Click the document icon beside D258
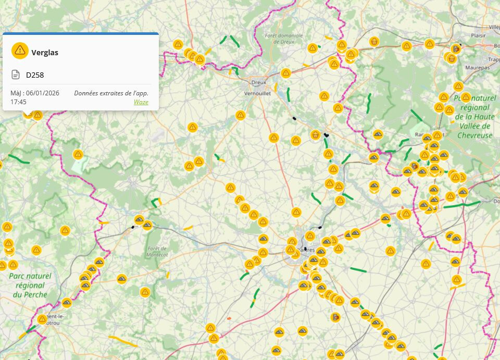The image size is (500, 360). [x=16, y=75]
